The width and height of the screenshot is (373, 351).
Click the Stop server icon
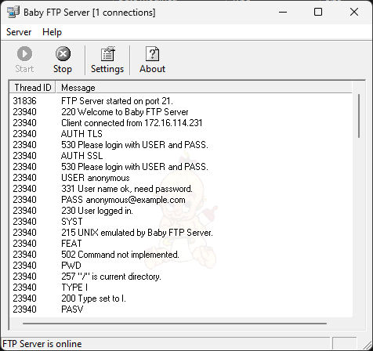(63, 54)
